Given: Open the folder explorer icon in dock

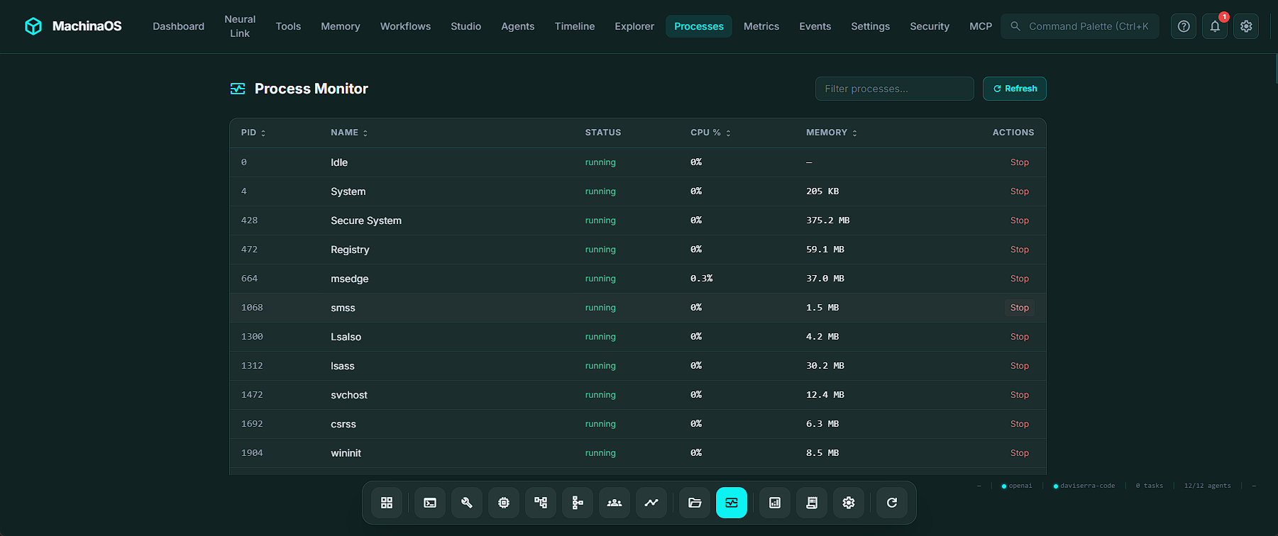Looking at the screenshot, I should pyautogui.click(x=695, y=503).
